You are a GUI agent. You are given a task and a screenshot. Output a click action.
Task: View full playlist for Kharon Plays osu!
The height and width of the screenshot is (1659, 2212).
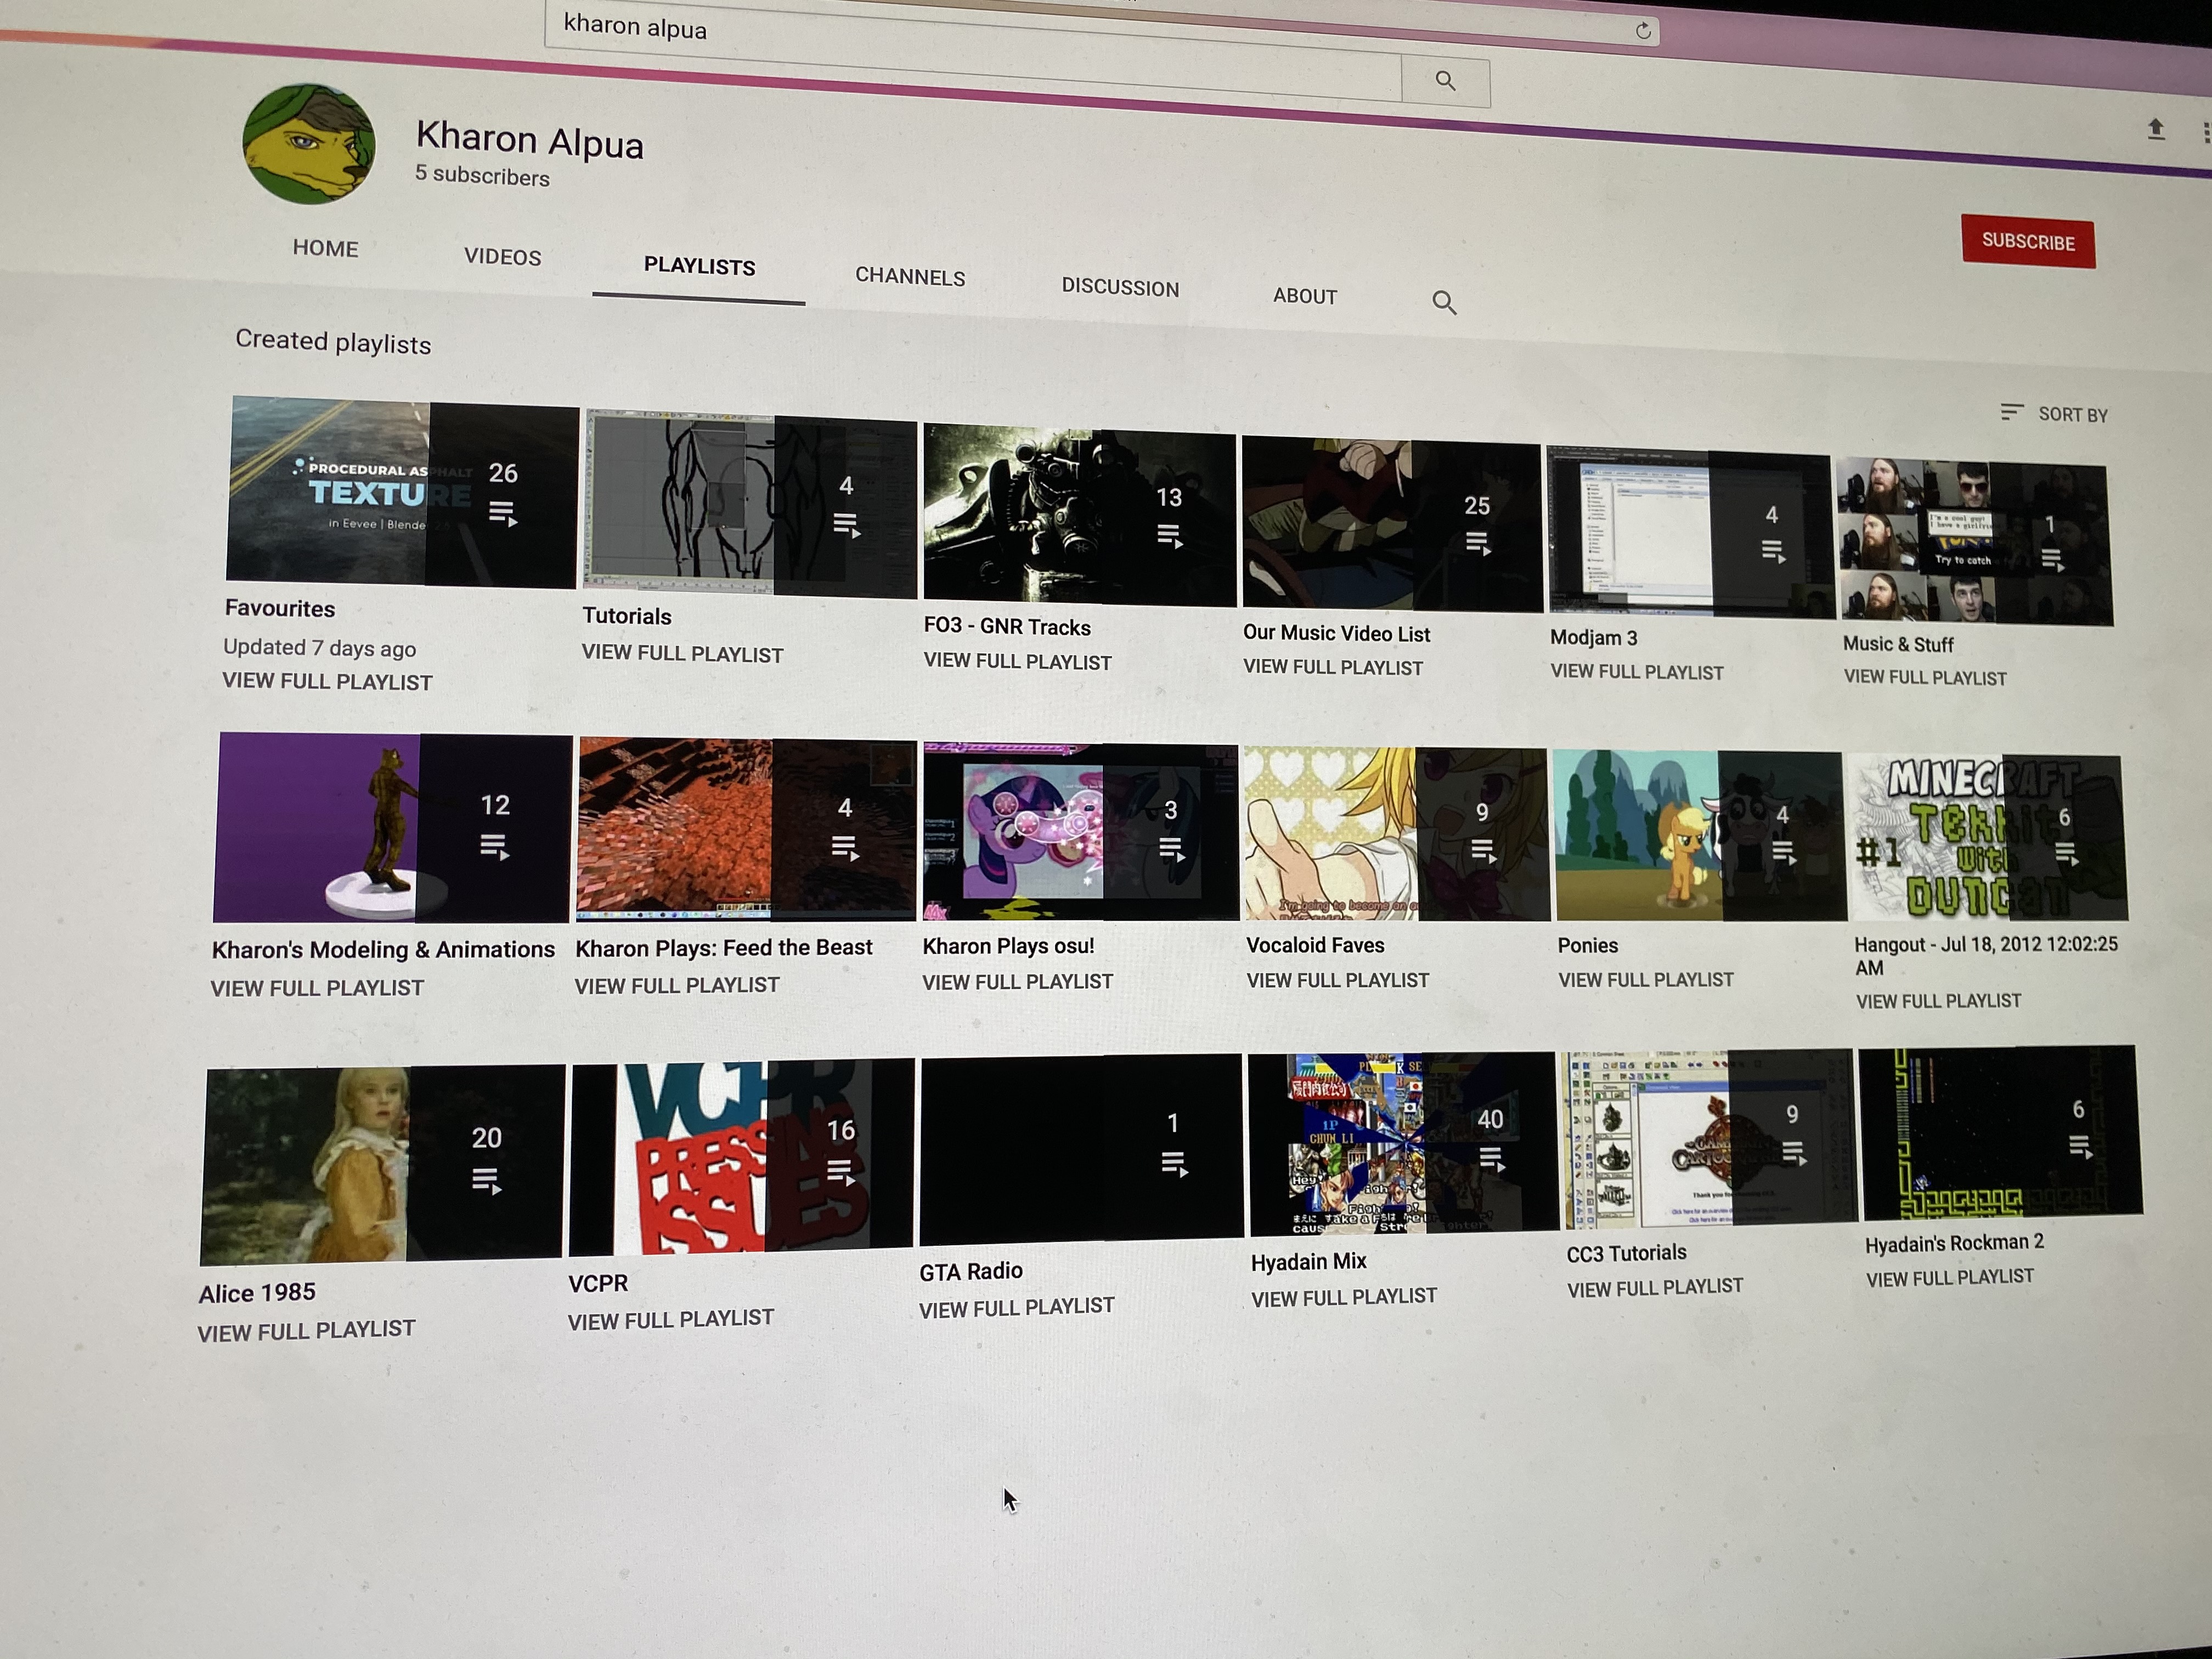(x=1017, y=982)
